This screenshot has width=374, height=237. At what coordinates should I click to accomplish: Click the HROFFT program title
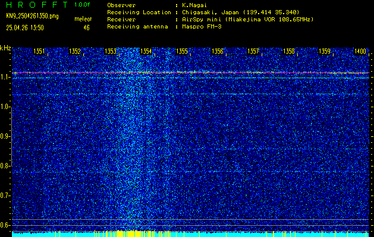pyautogui.click(x=37, y=5)
